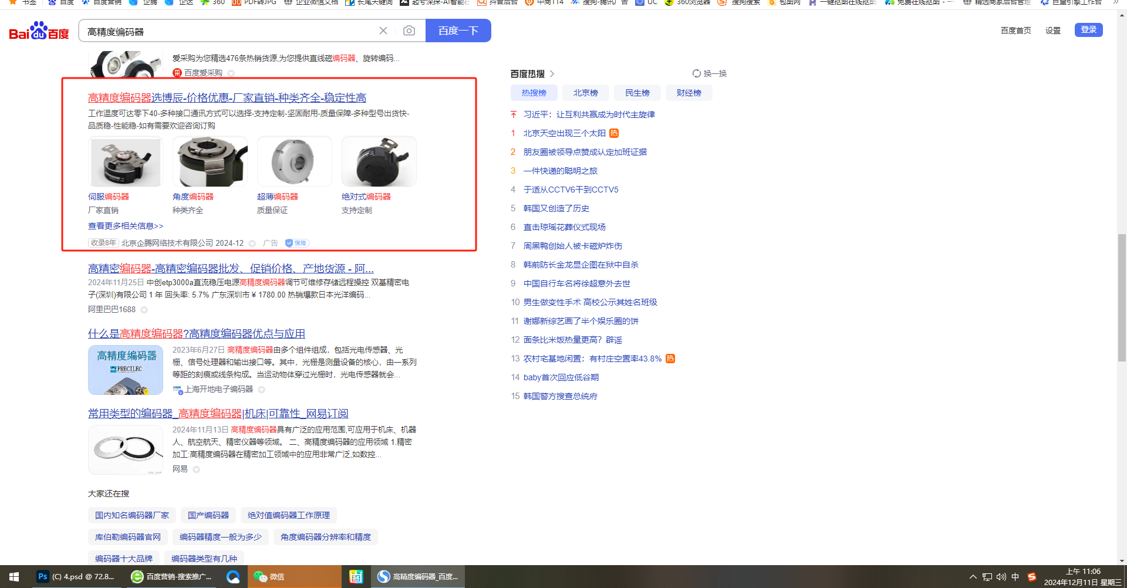Viewport: 1127px width, 588px height.
Task: Open hot search baby首次回应低谷期
Action: [x=561, y=377]
